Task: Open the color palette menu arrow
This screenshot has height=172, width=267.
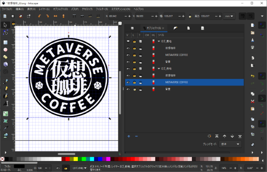Action: click(x=262, y=160)
